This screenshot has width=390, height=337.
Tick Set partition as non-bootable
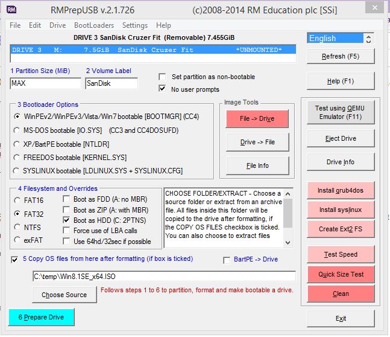(162, 77)
